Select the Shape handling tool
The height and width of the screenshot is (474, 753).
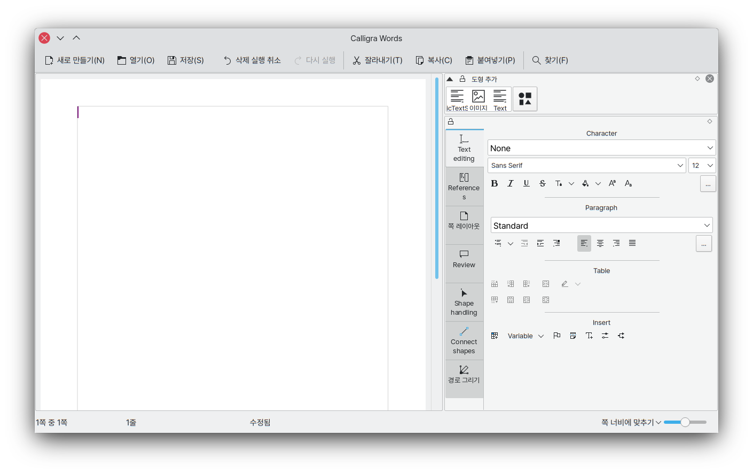[x=464, y=302]
